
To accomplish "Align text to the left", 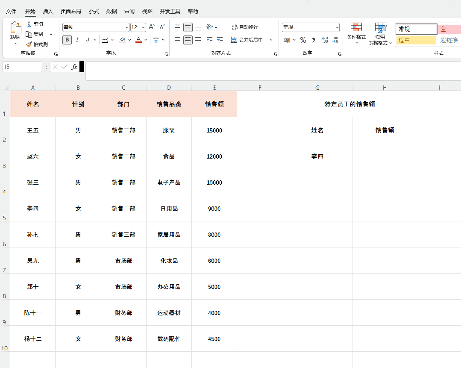I will tap(177, 40).
